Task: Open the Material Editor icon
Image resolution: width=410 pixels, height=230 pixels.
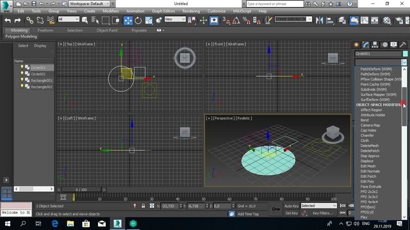Action: point(387,20)
